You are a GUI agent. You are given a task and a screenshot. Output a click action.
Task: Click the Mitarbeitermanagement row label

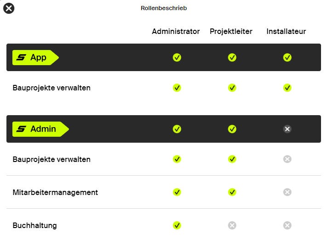tap(55, 192)
